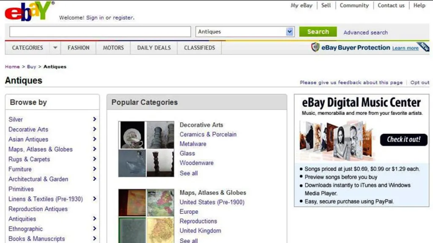
Task: Open the DAILY DEALS tab
Action: (154, 48)
